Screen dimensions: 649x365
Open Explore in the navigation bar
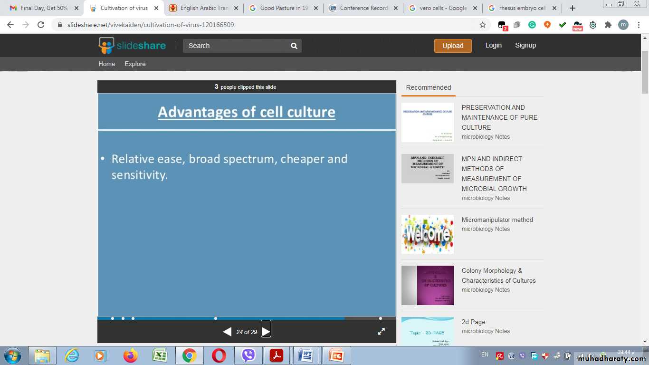(135, 64)
